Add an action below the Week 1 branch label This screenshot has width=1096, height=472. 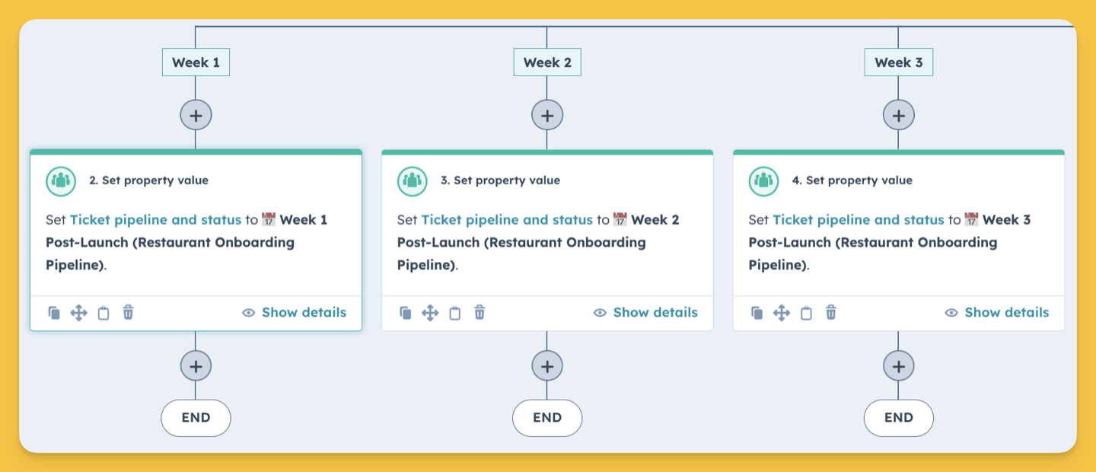(x=196, y=116)
